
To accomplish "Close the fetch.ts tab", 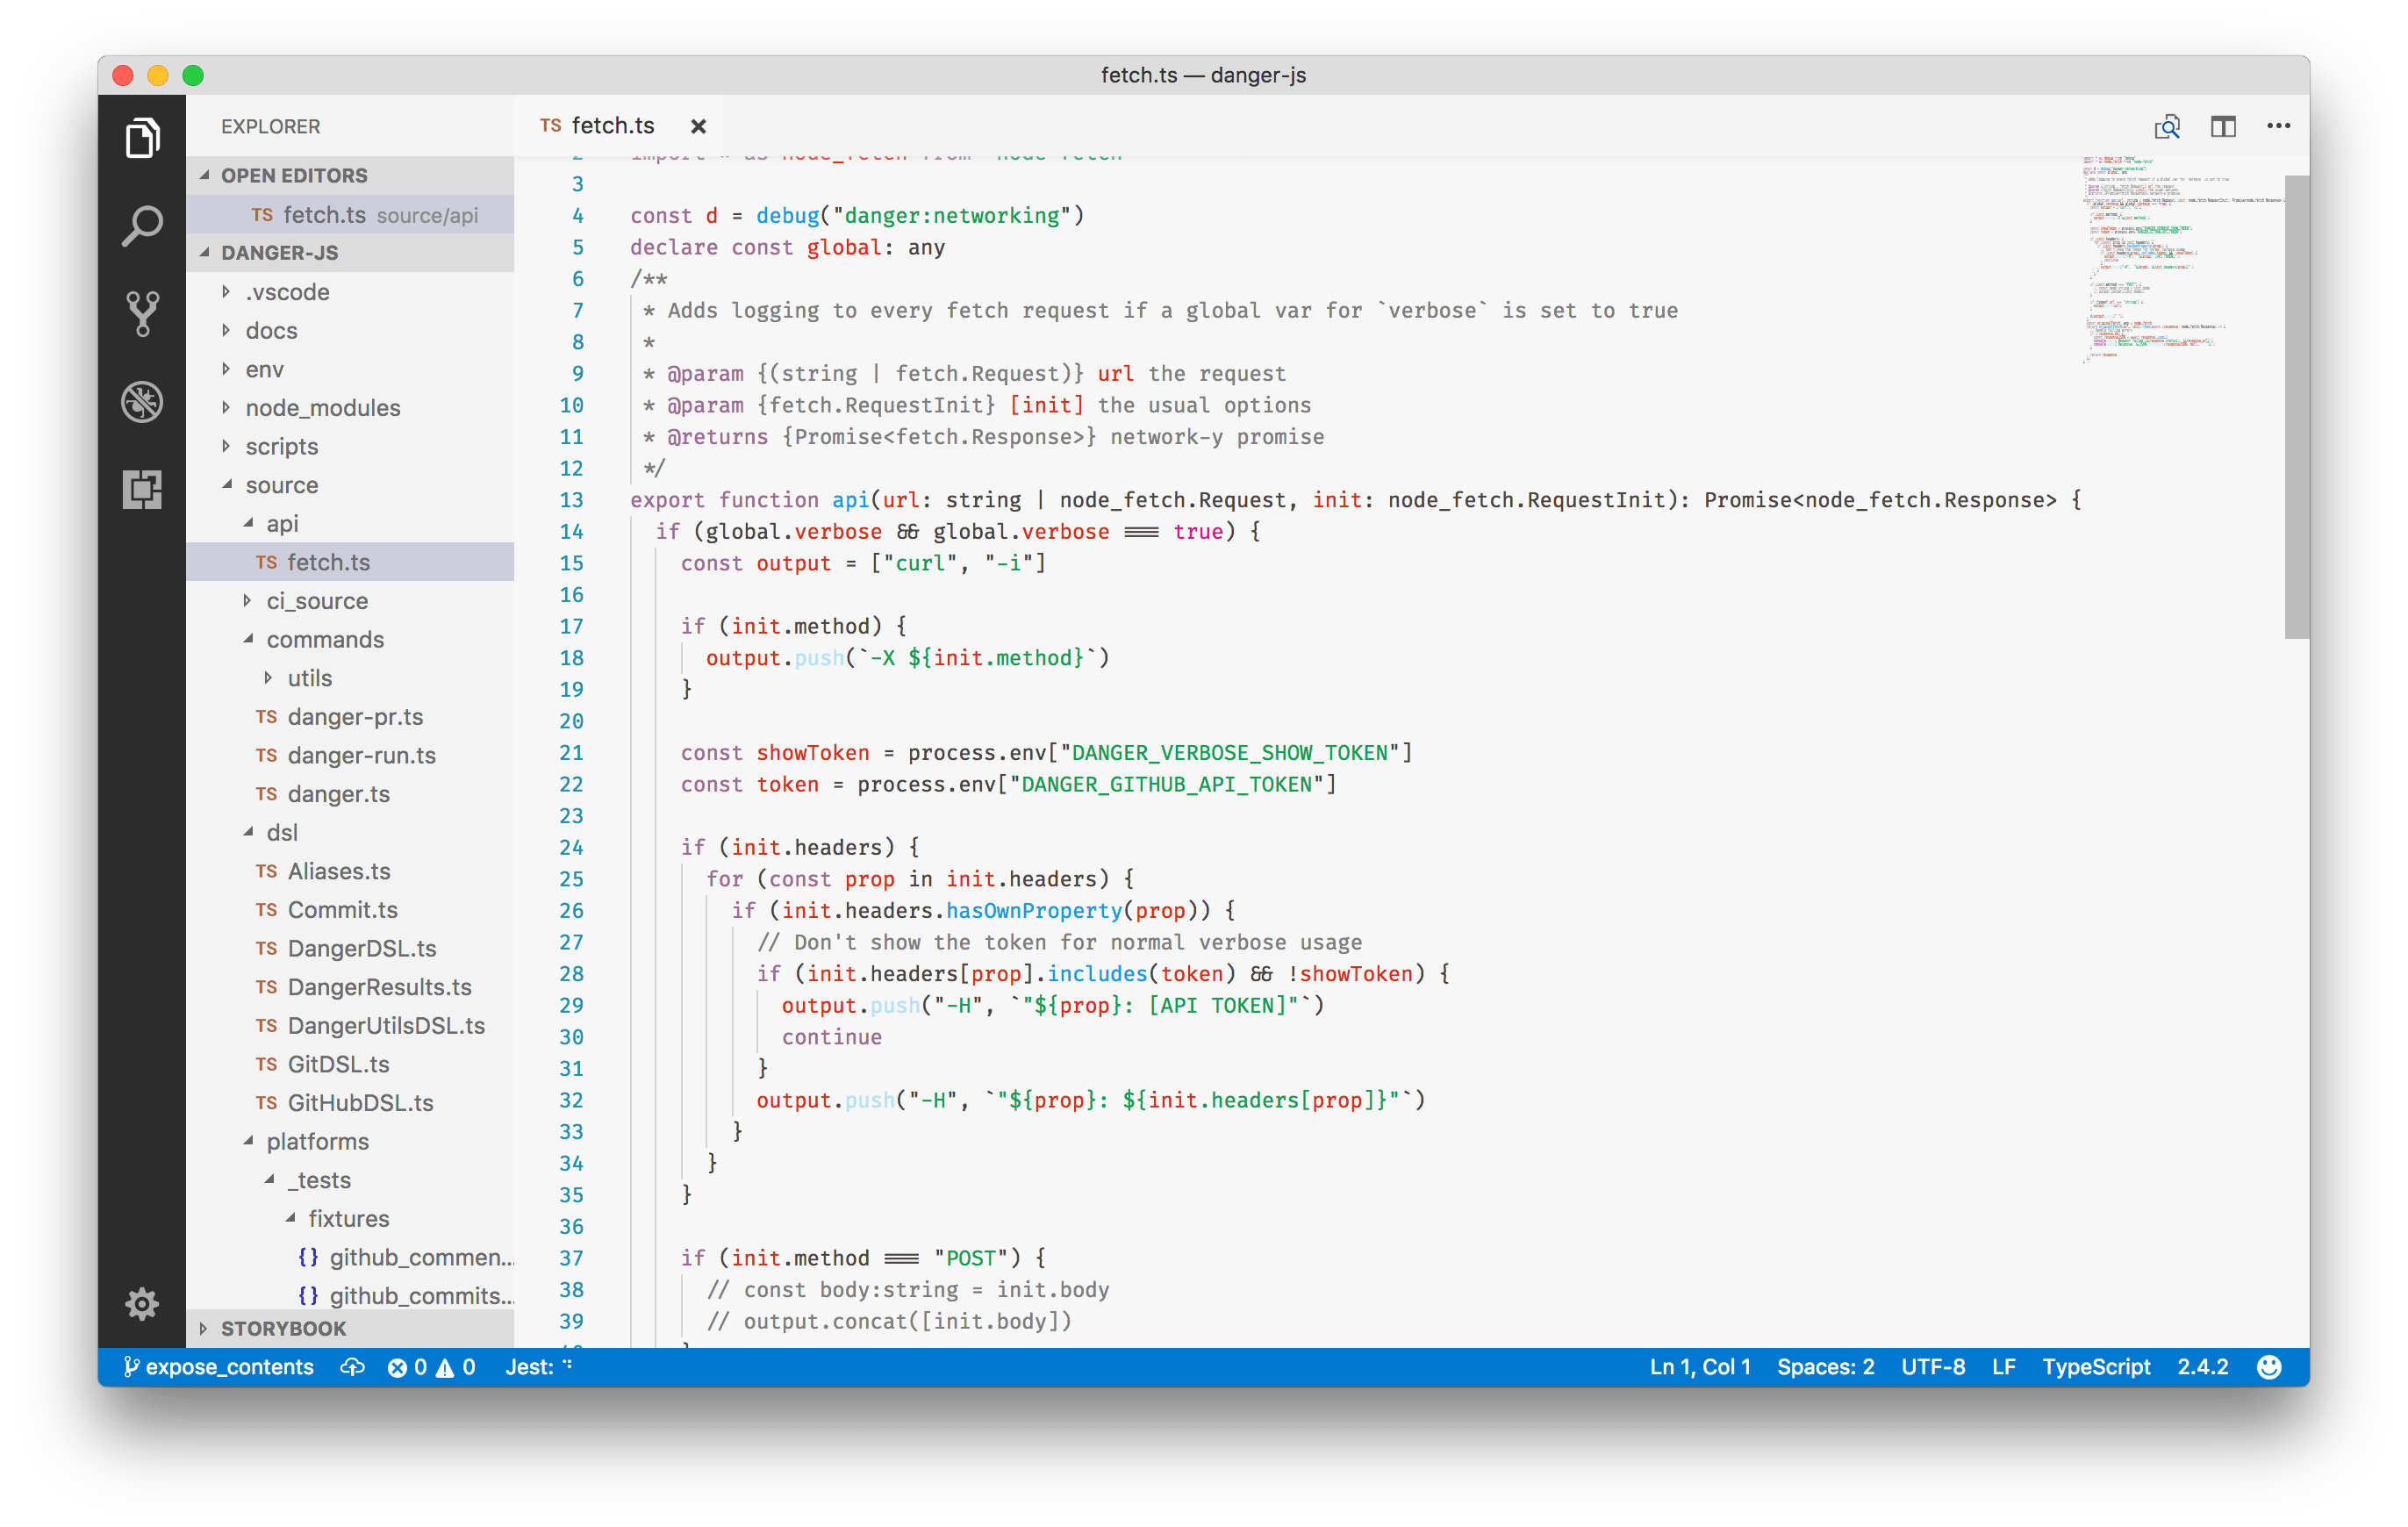I will pos(698,126).
